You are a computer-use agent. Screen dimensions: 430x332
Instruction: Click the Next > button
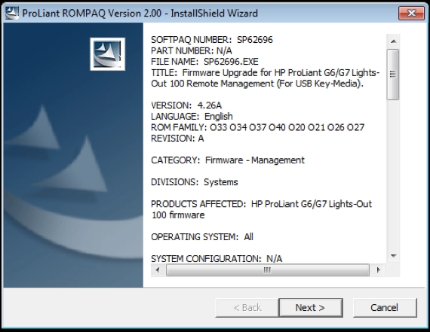(311, 308)
